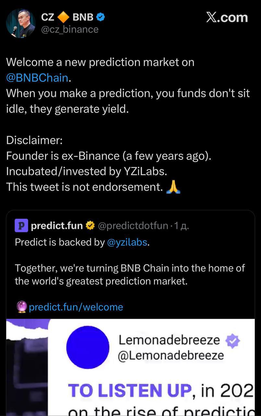Tap the X.com logo
The width and height of the screenshot is (261, 416).
click(227, 17)
